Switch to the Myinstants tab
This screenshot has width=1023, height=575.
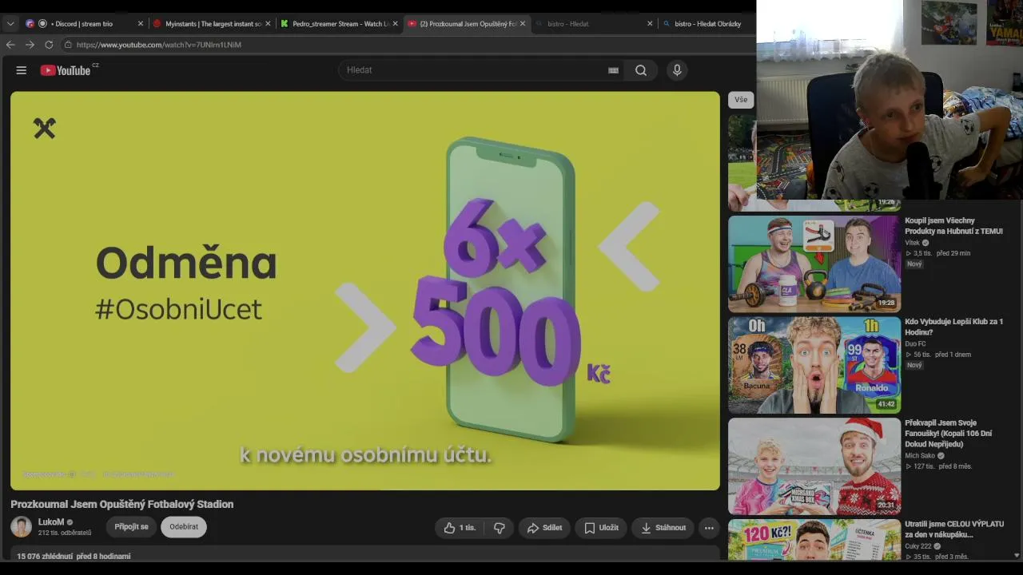point(213,24)
